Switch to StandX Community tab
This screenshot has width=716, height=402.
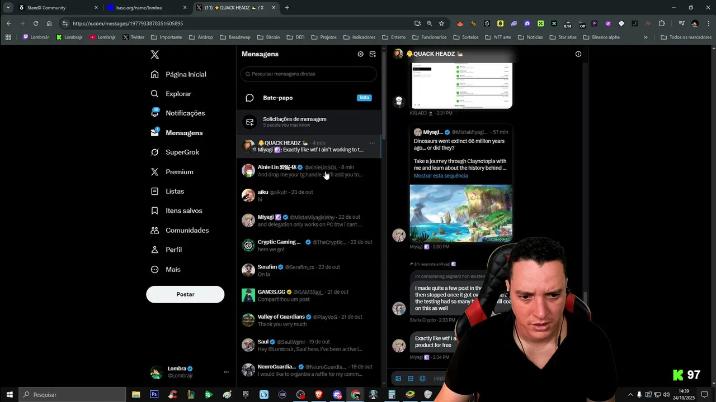(x=58, y=8)
